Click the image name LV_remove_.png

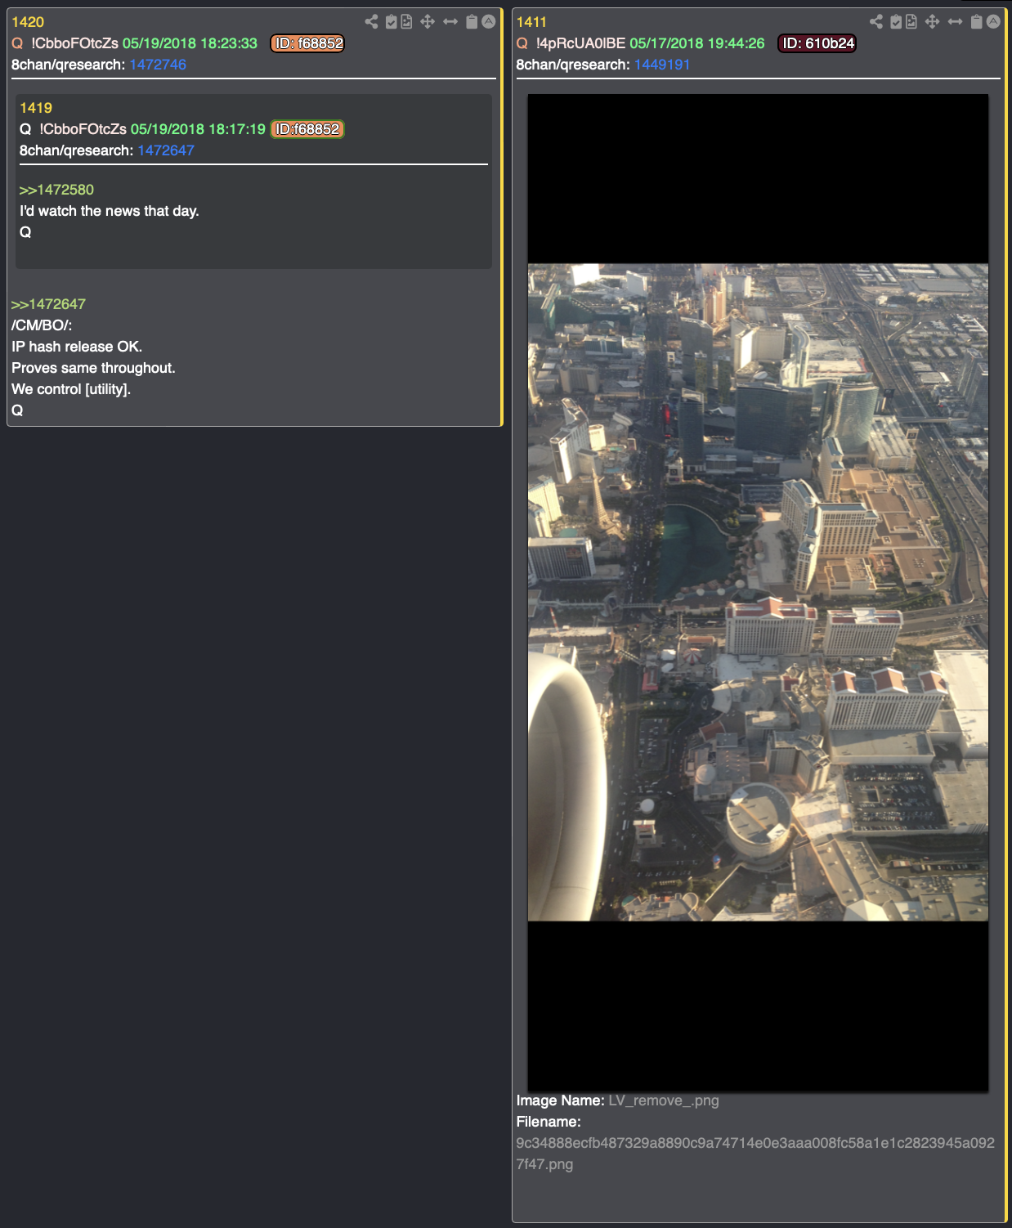click(x=664, y=1100)
